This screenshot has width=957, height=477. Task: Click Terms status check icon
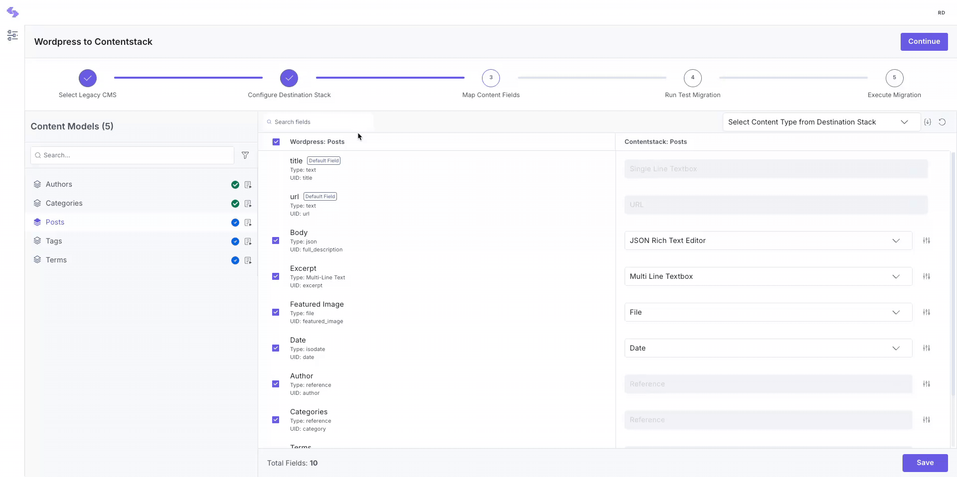point(235,260)
